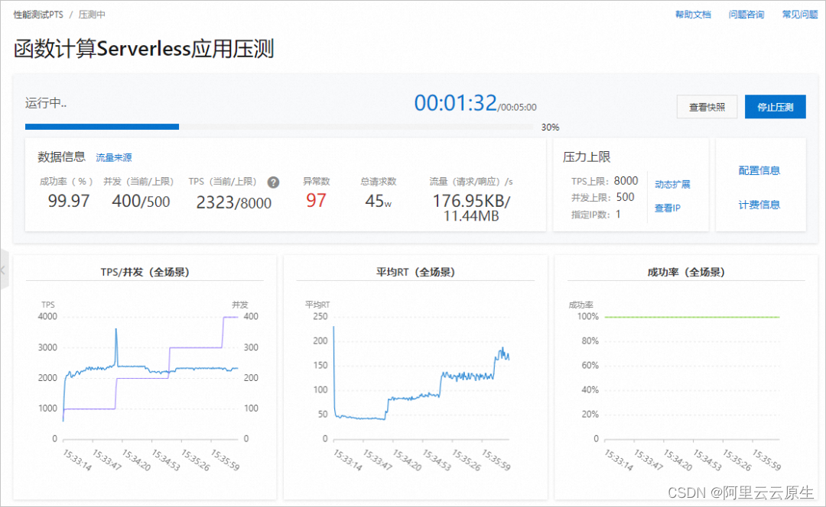
Task: Click the 成功率（全场景）chart title
Action: tap(686, 272)
